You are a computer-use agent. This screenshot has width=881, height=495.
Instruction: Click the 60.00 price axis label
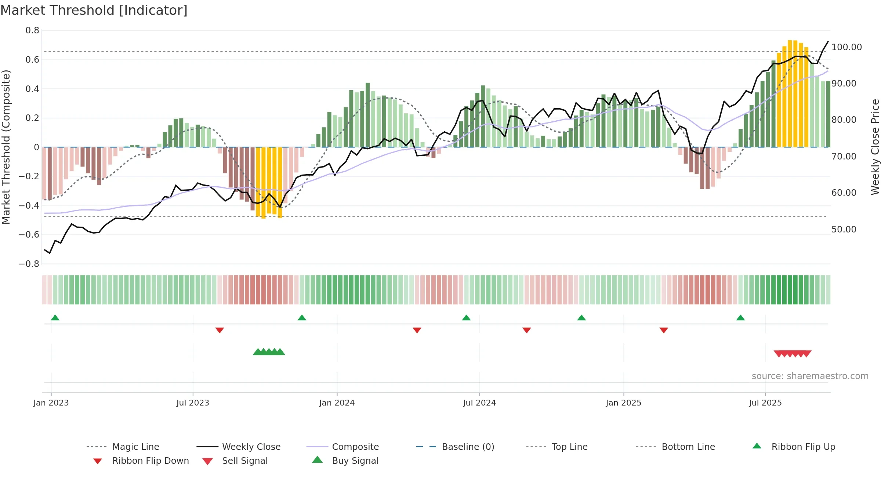[844, 192]
